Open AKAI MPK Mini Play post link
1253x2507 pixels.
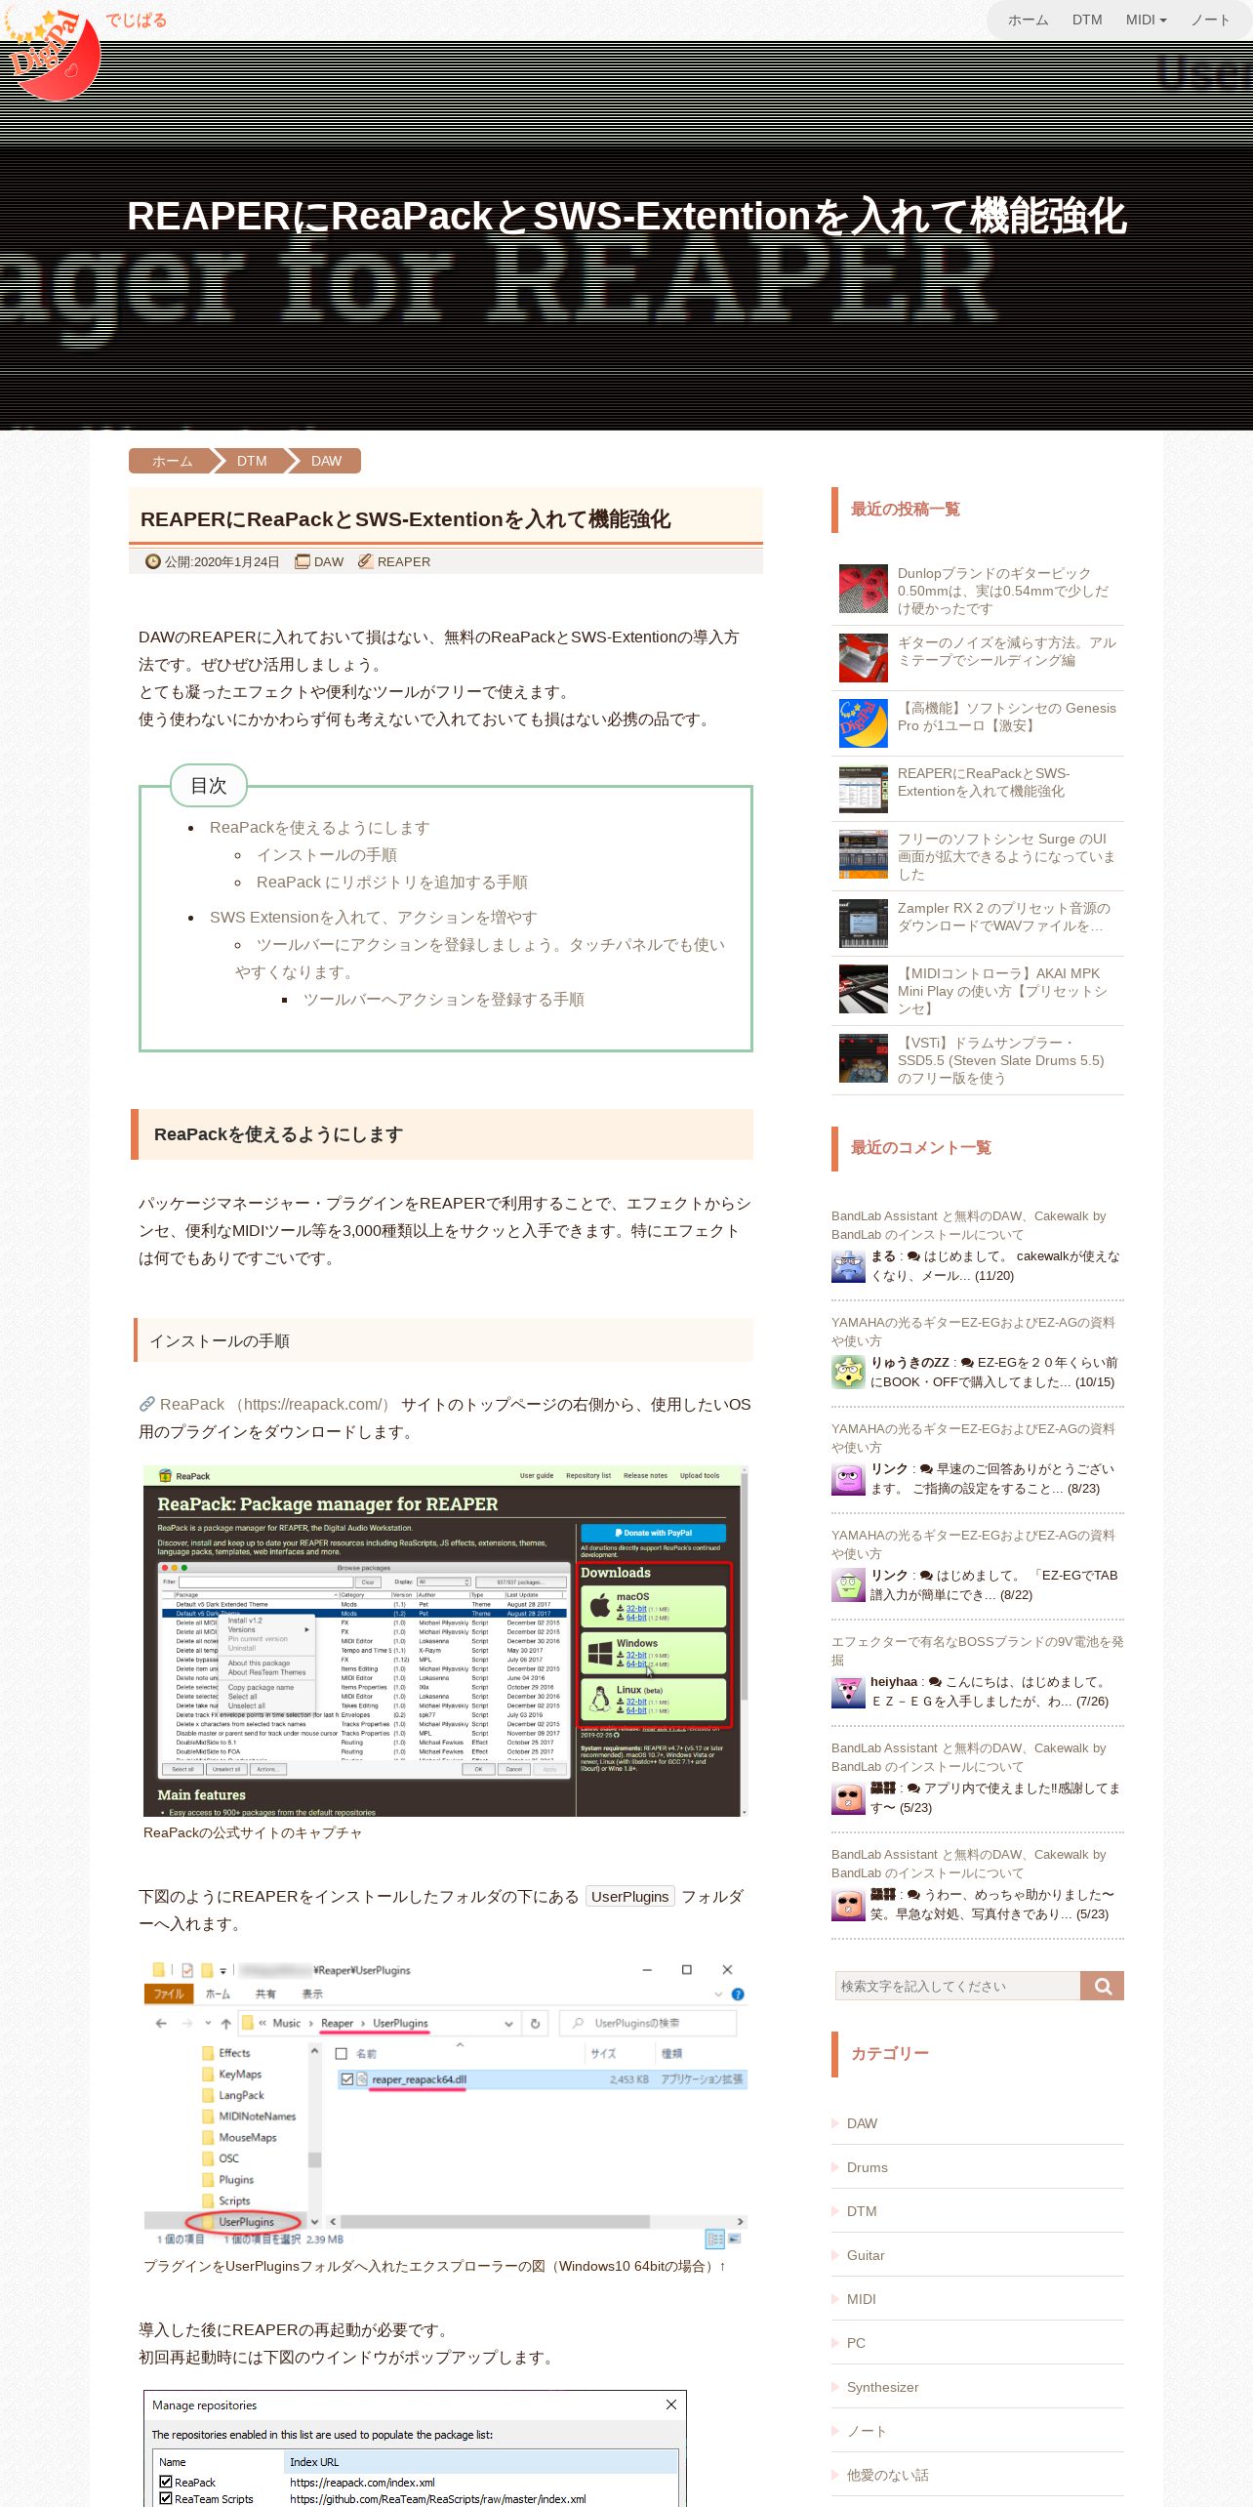(1003, 991)
